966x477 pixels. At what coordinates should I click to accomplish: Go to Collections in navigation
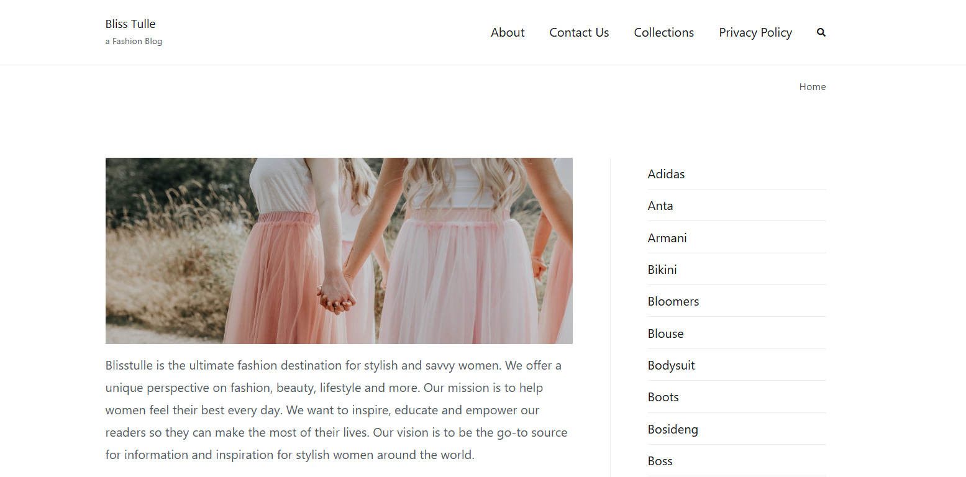point(663,32)
